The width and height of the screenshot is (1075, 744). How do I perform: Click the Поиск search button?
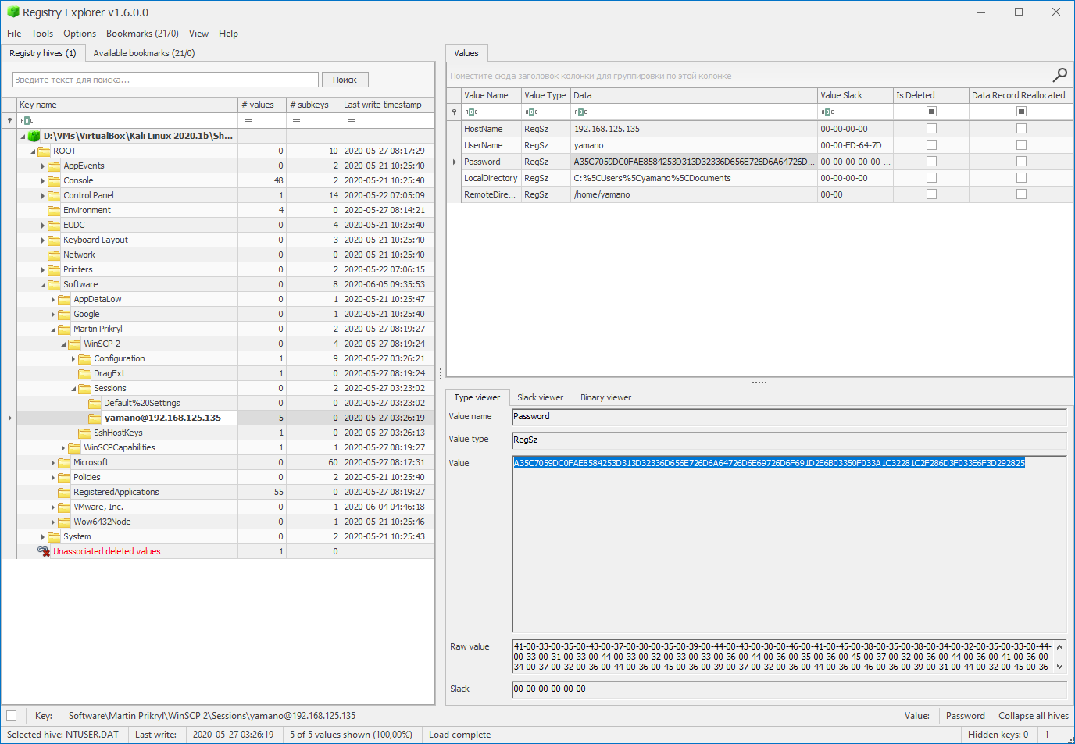(345, 79)
